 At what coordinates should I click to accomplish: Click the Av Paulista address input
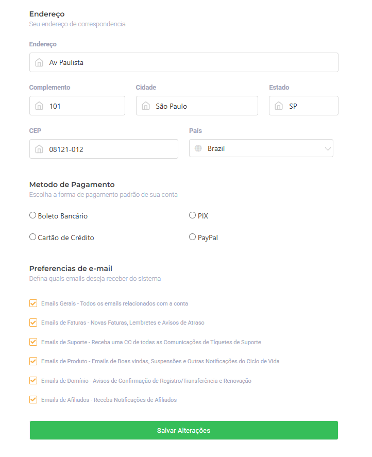[191, 62]
